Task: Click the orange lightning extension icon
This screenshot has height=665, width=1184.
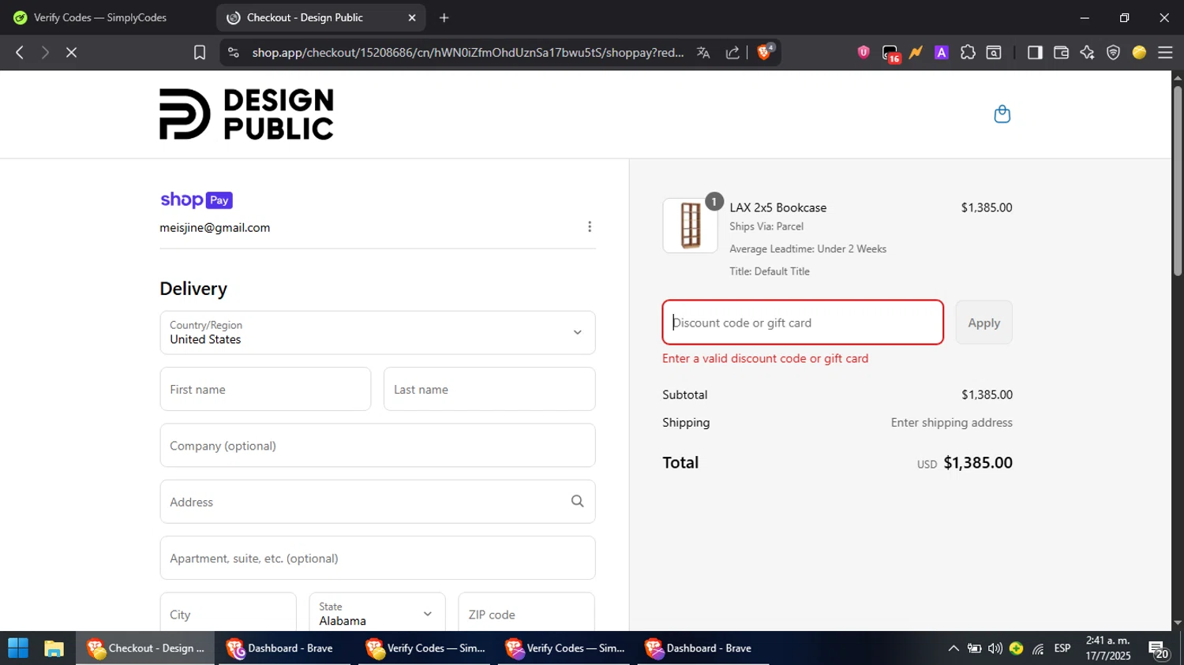Action: 916,52
